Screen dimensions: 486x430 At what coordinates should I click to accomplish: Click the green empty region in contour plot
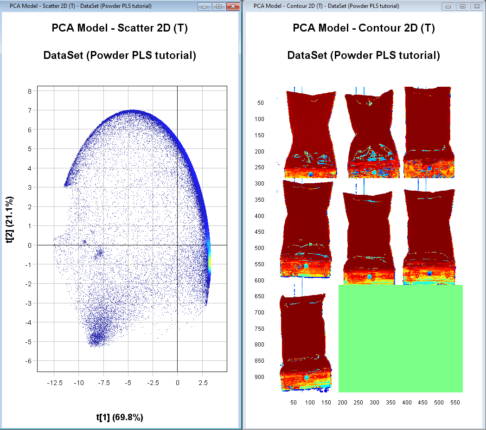point(401,339)
